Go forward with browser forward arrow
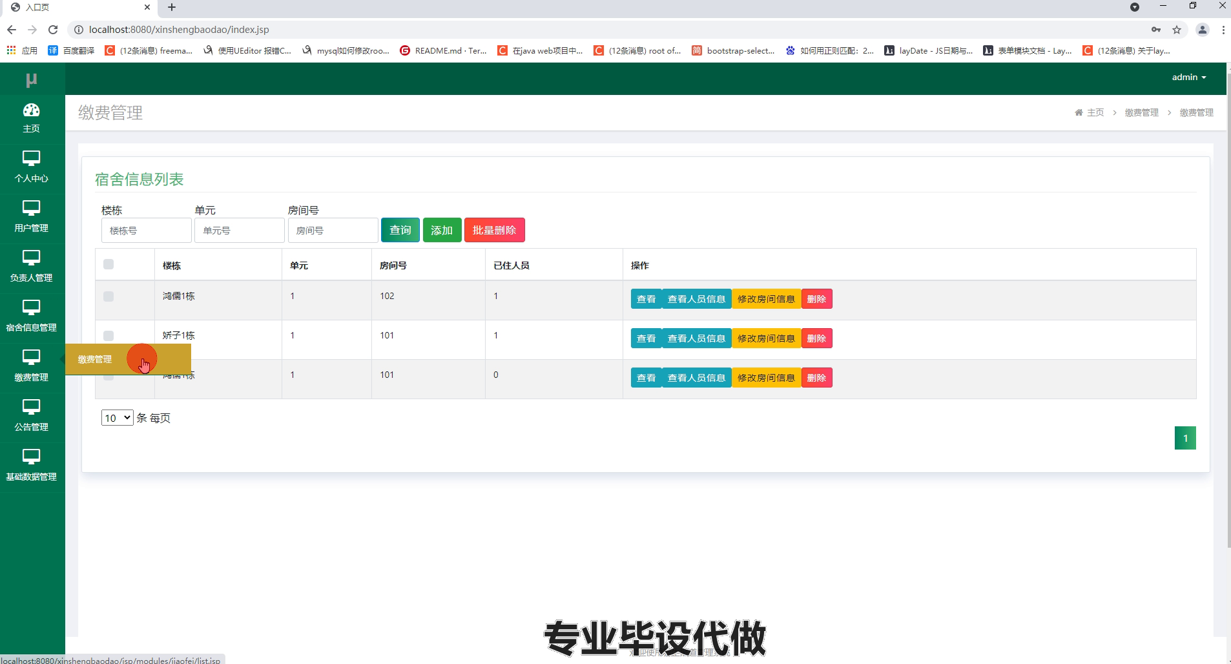The image size is (1231, 664). pyautogui.click(x=32, y=30)
